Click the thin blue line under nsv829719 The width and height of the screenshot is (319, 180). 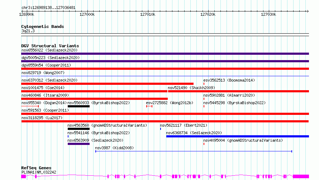pyautogui.click(x=165, y=76)
